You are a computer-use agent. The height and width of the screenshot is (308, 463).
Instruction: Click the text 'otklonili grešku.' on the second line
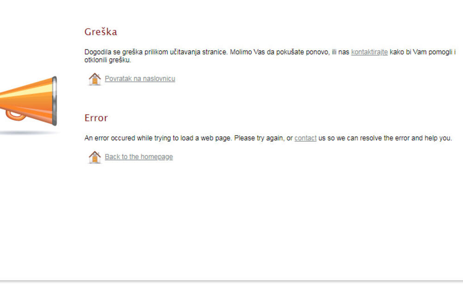[107, 60]
